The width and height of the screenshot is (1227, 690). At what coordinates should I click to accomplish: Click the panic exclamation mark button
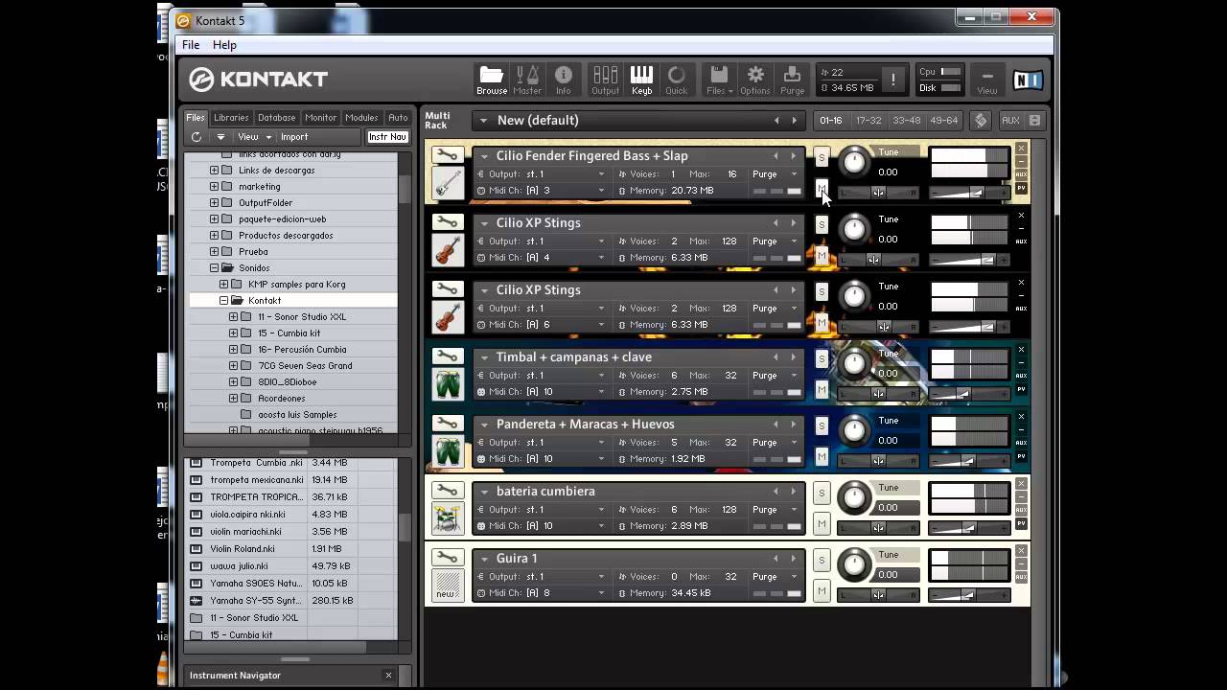click(x=893, y=80)
